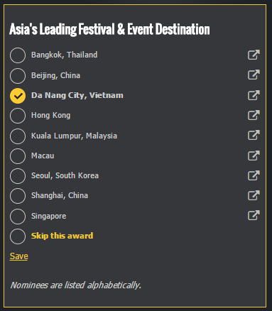Select the Skip this award option
This screenshot has width=272, height=311.
18,236
